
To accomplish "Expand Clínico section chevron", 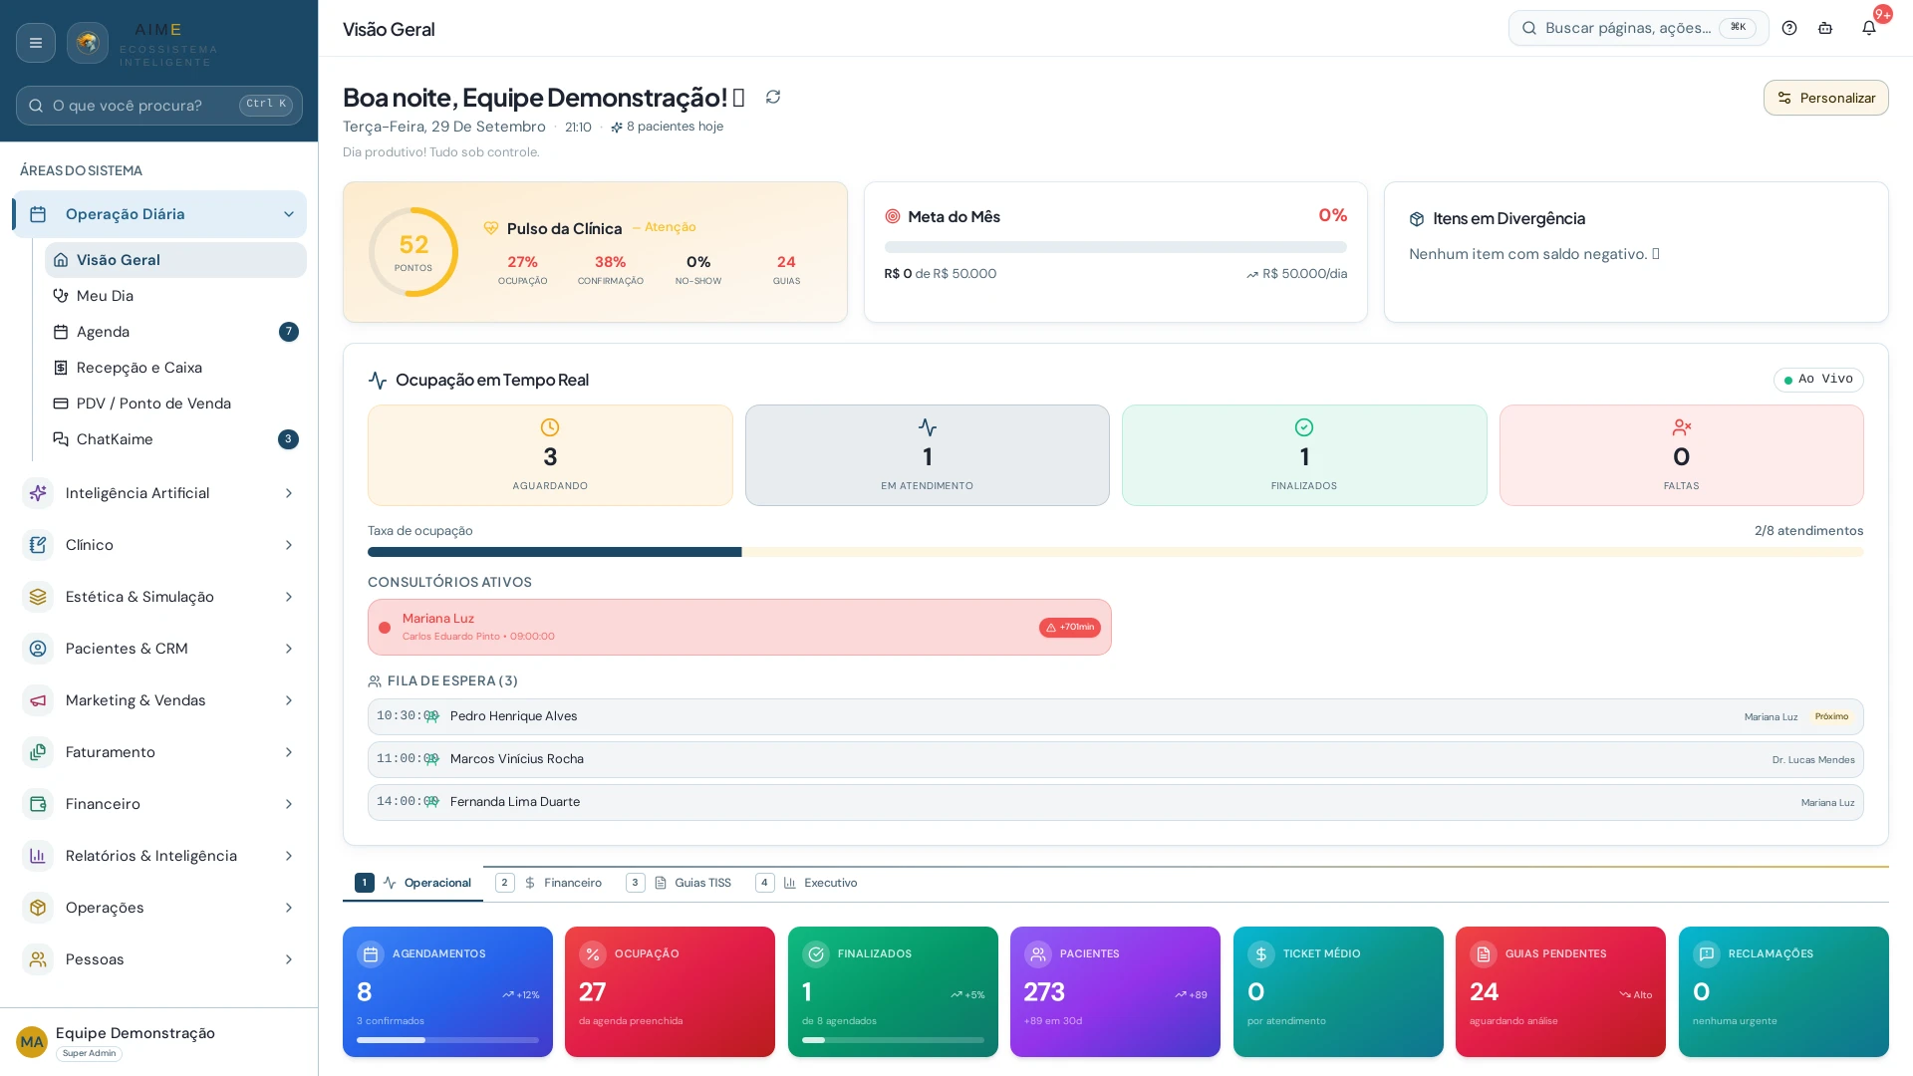I will point(289,545).
